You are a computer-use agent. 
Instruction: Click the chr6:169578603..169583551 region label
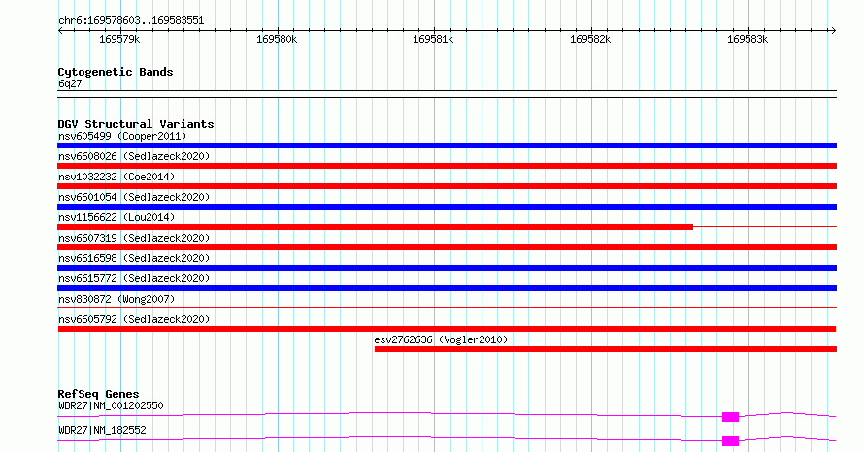pos(131,20)
